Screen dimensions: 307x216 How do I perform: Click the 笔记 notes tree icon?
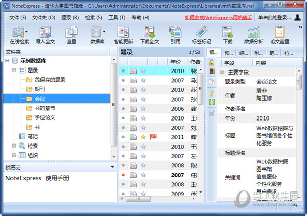point(22,136)
